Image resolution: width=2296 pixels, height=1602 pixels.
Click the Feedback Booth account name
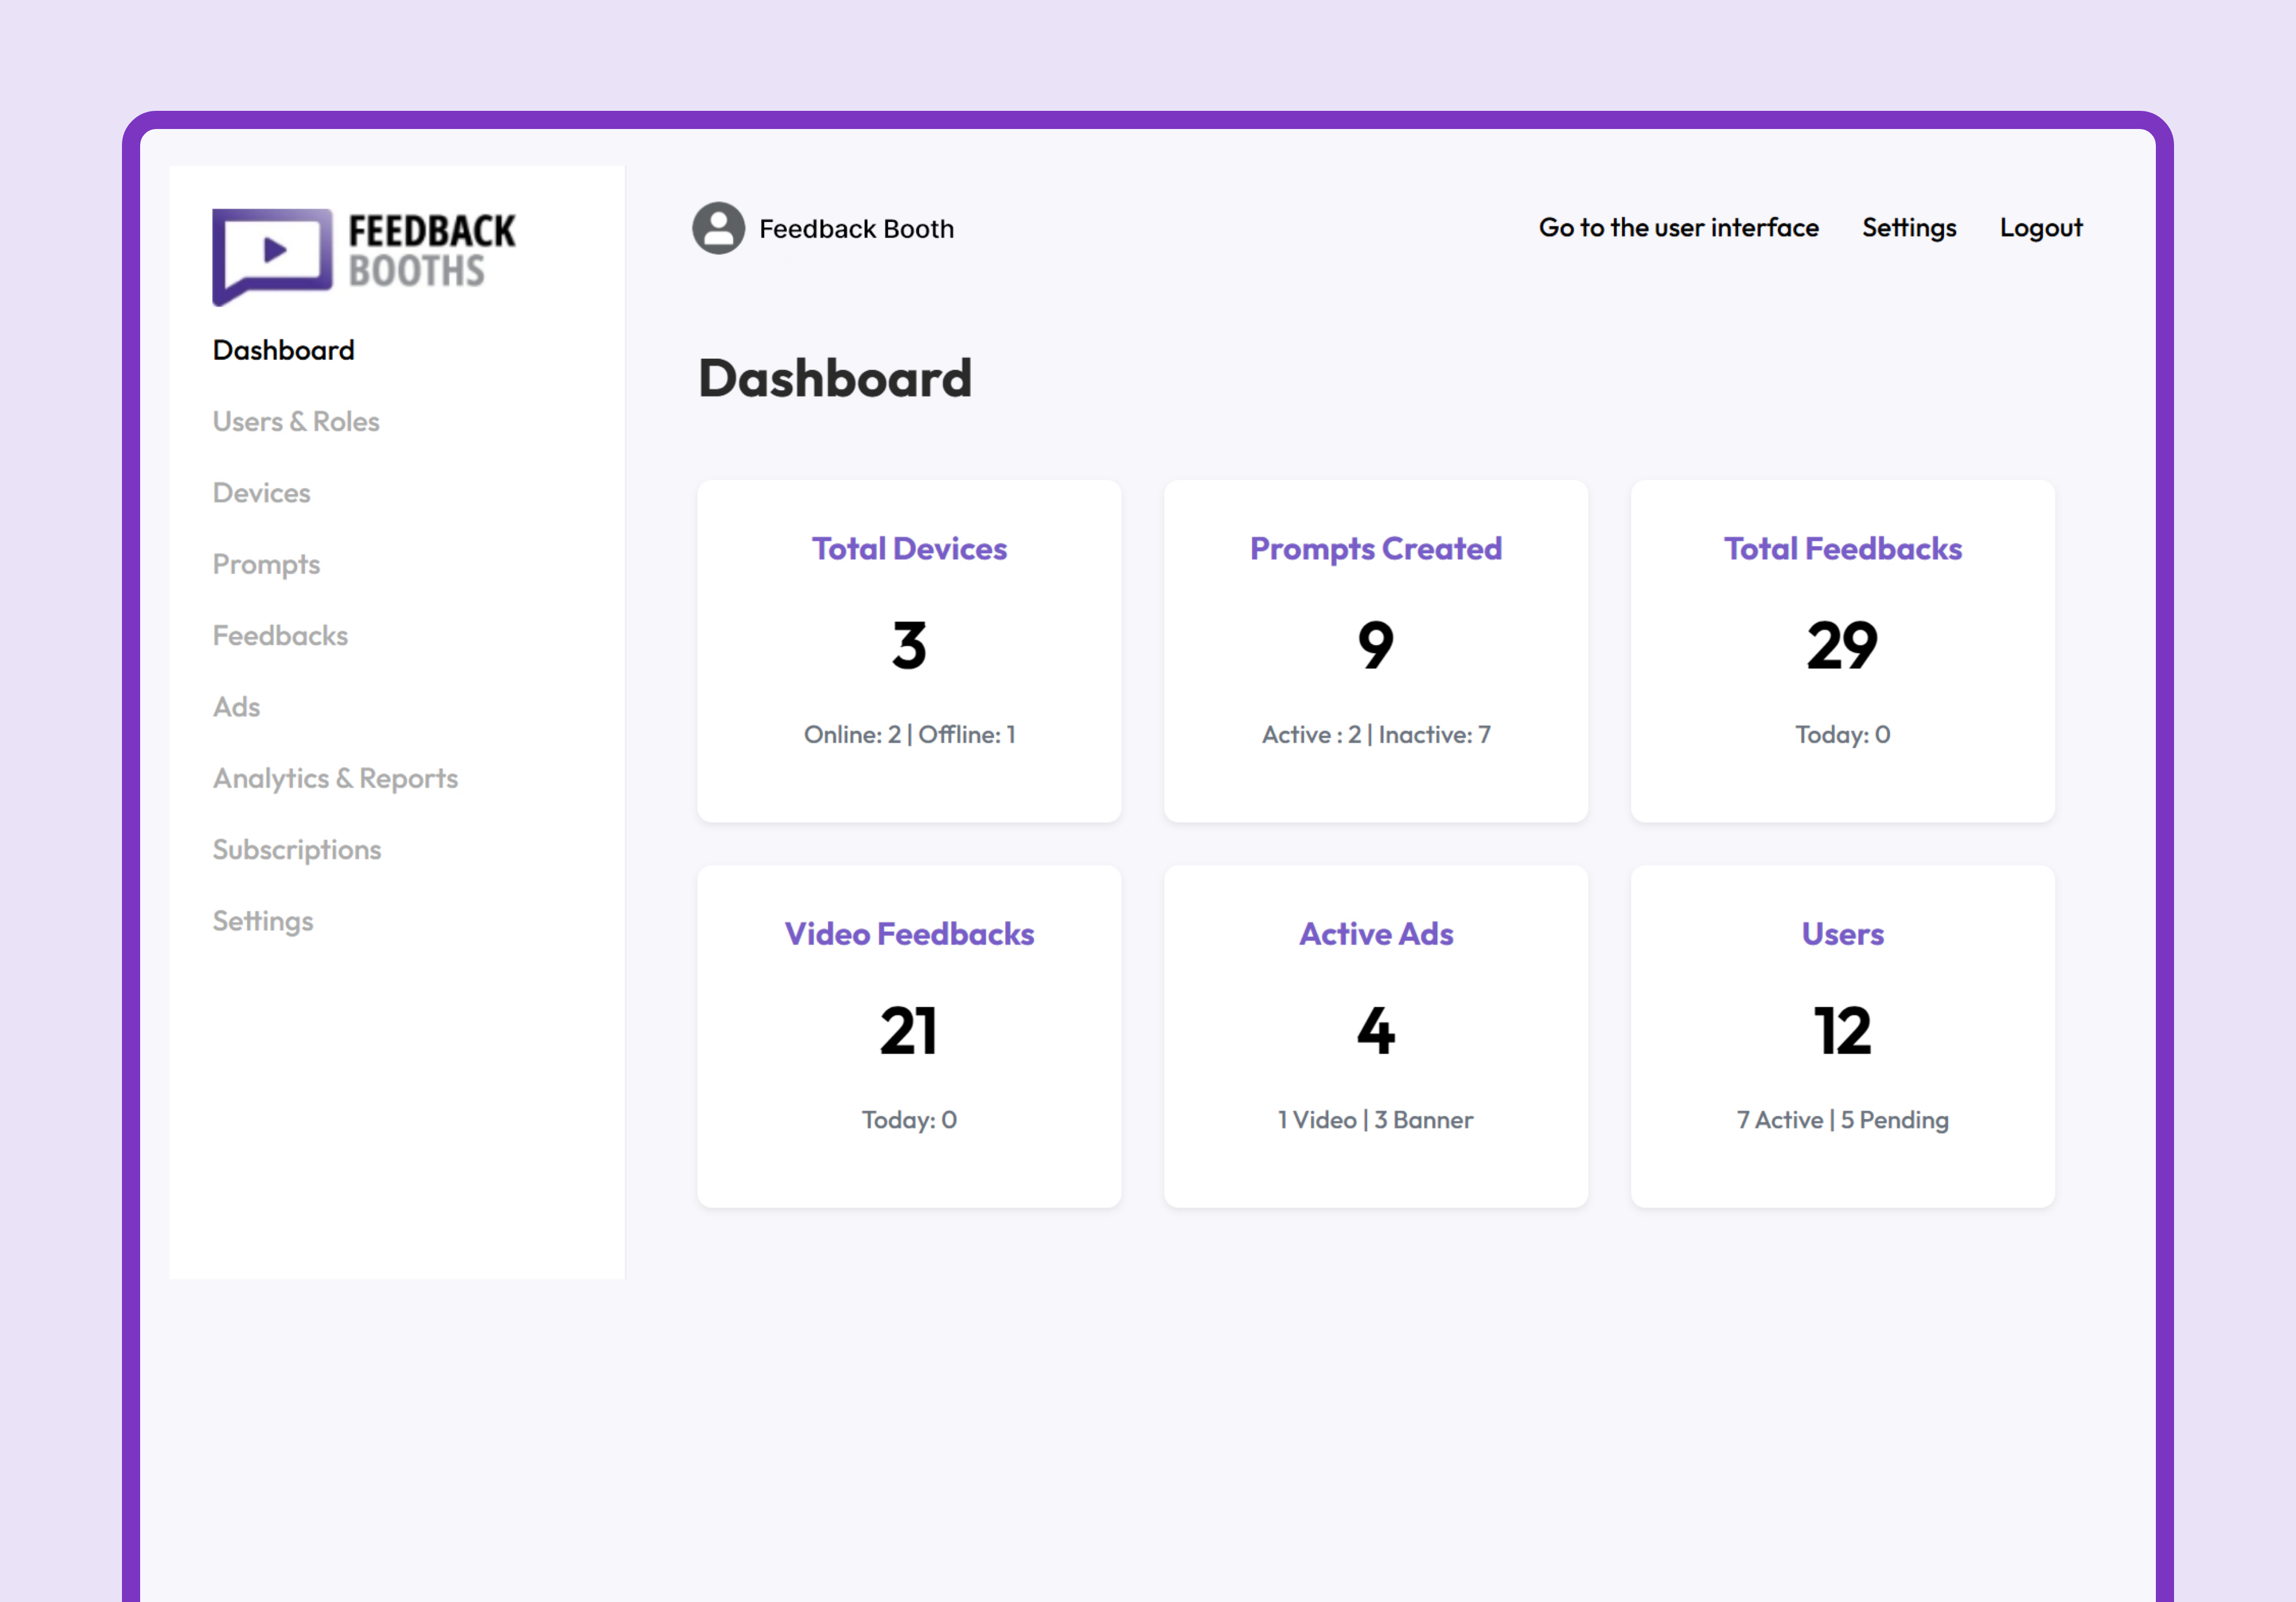[856, 229]
